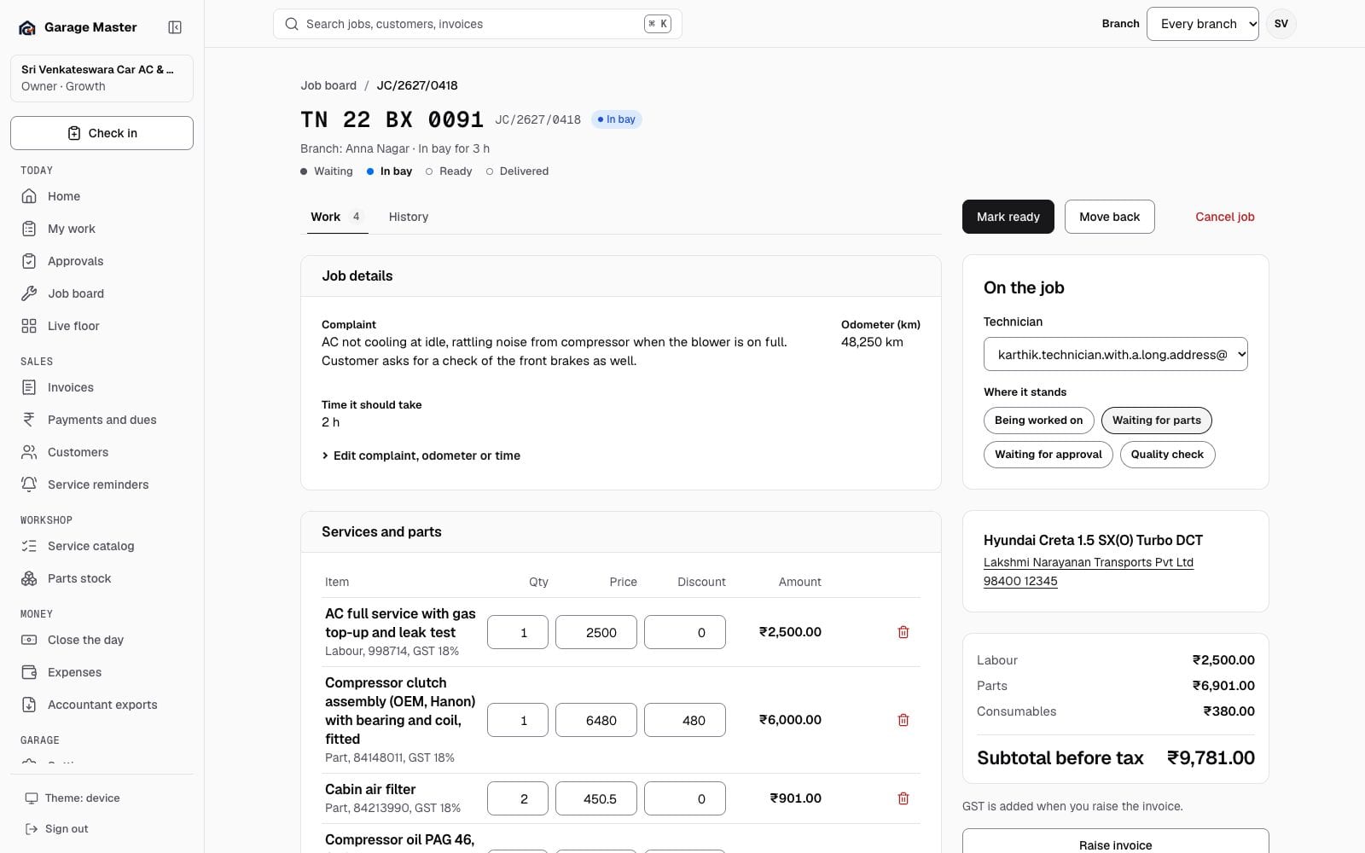Click Cancel job
Screen dimensions: 1365x853
coord(1224,217)
